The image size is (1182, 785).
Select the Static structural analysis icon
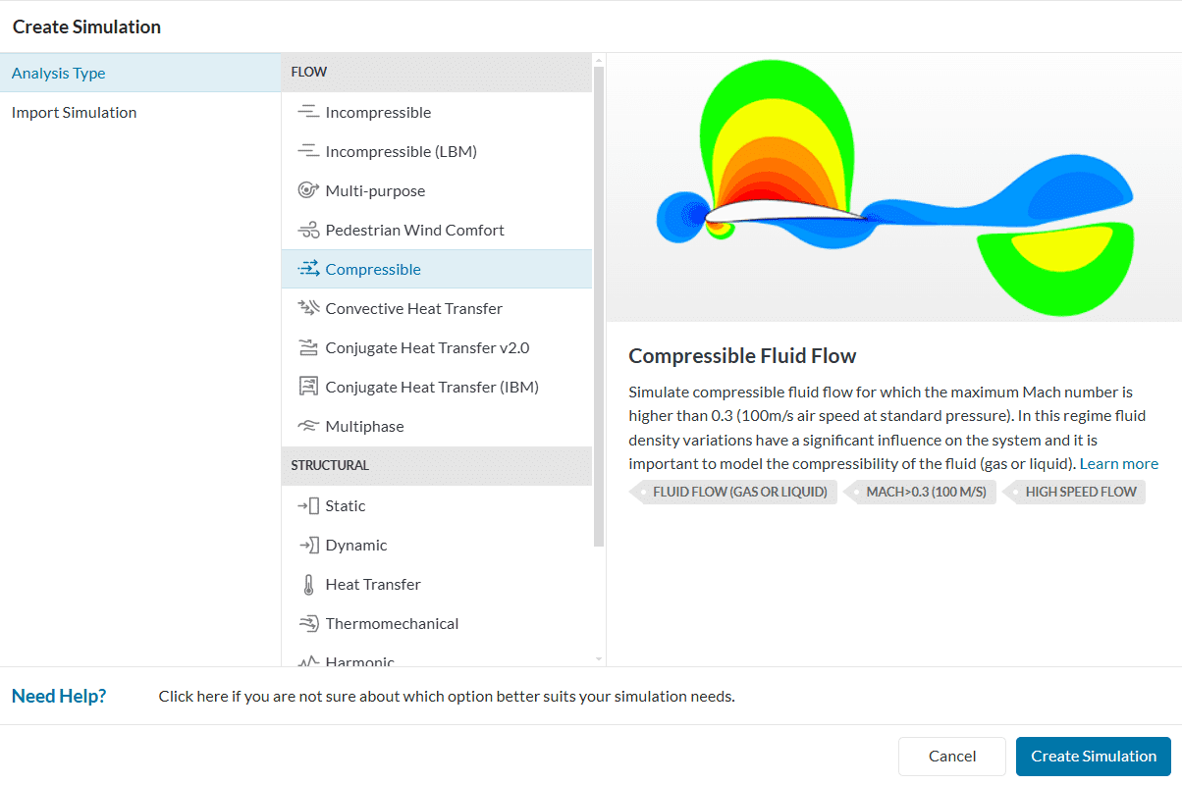tap(308, 506)
